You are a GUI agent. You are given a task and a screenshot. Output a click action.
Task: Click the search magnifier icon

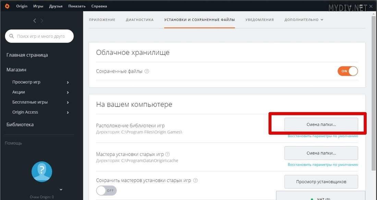pos(12,36)
